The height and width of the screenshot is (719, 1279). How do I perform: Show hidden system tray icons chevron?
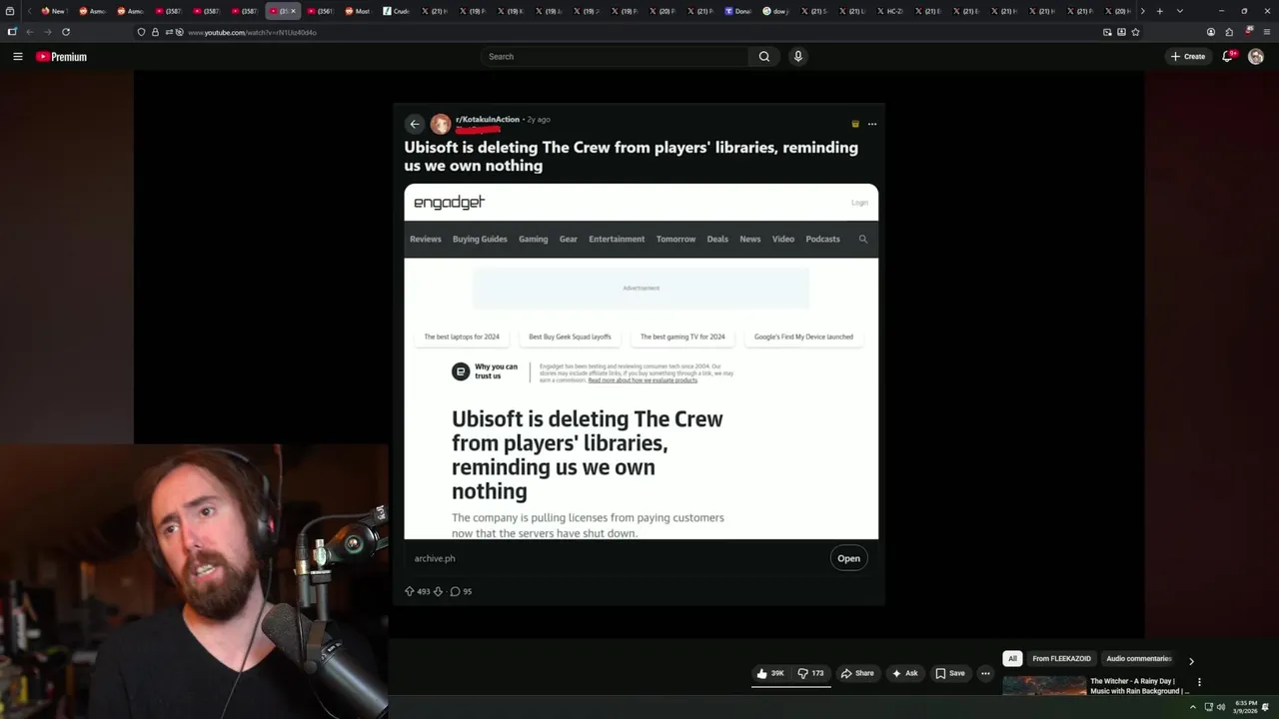(x=1192, y=707)
